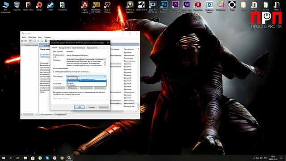
Task: Open the Новая папка desktop folder
Action: pyautogui.click(x=28, y=6)
